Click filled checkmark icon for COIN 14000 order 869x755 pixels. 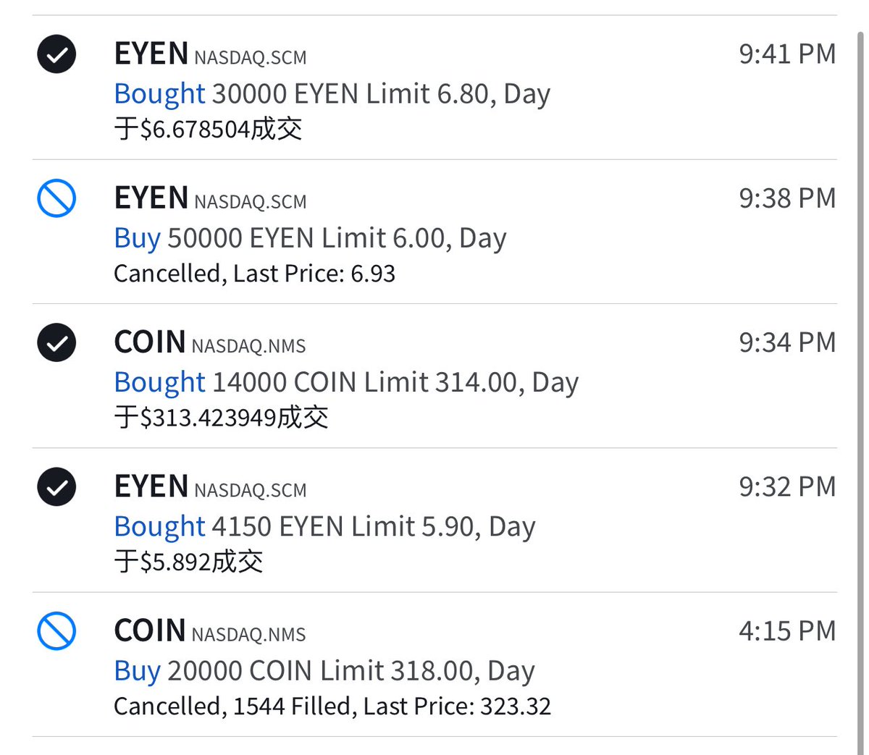[56, 342]
